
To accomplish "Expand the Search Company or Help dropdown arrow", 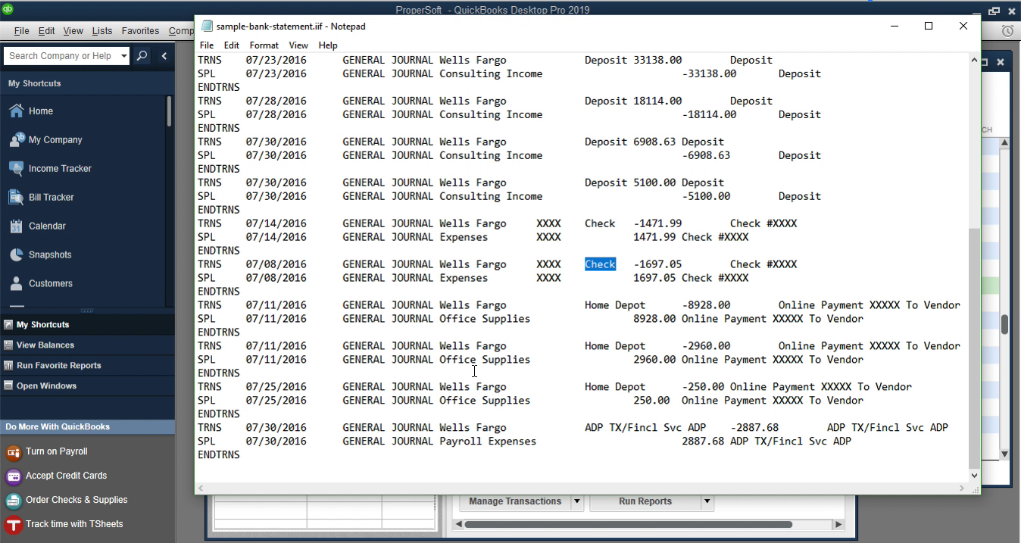I will pyautogui.click(x=124, y=56).
